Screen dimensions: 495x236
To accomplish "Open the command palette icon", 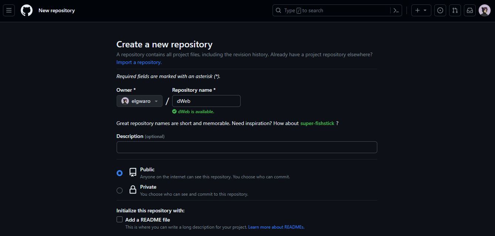I will (x=395, y=10).
